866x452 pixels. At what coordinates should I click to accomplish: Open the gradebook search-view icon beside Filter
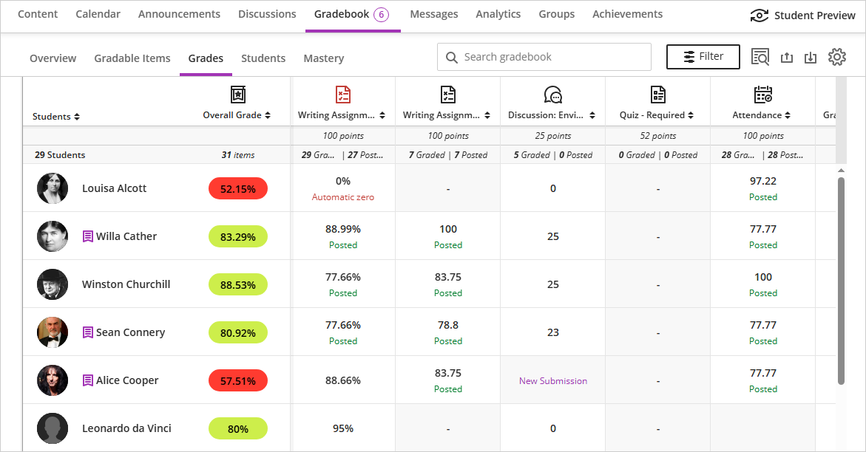[760, 57]
